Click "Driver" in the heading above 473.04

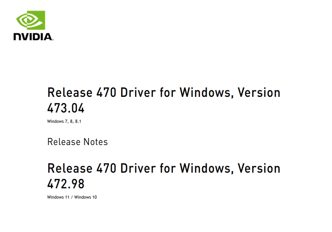pos(138,92)
